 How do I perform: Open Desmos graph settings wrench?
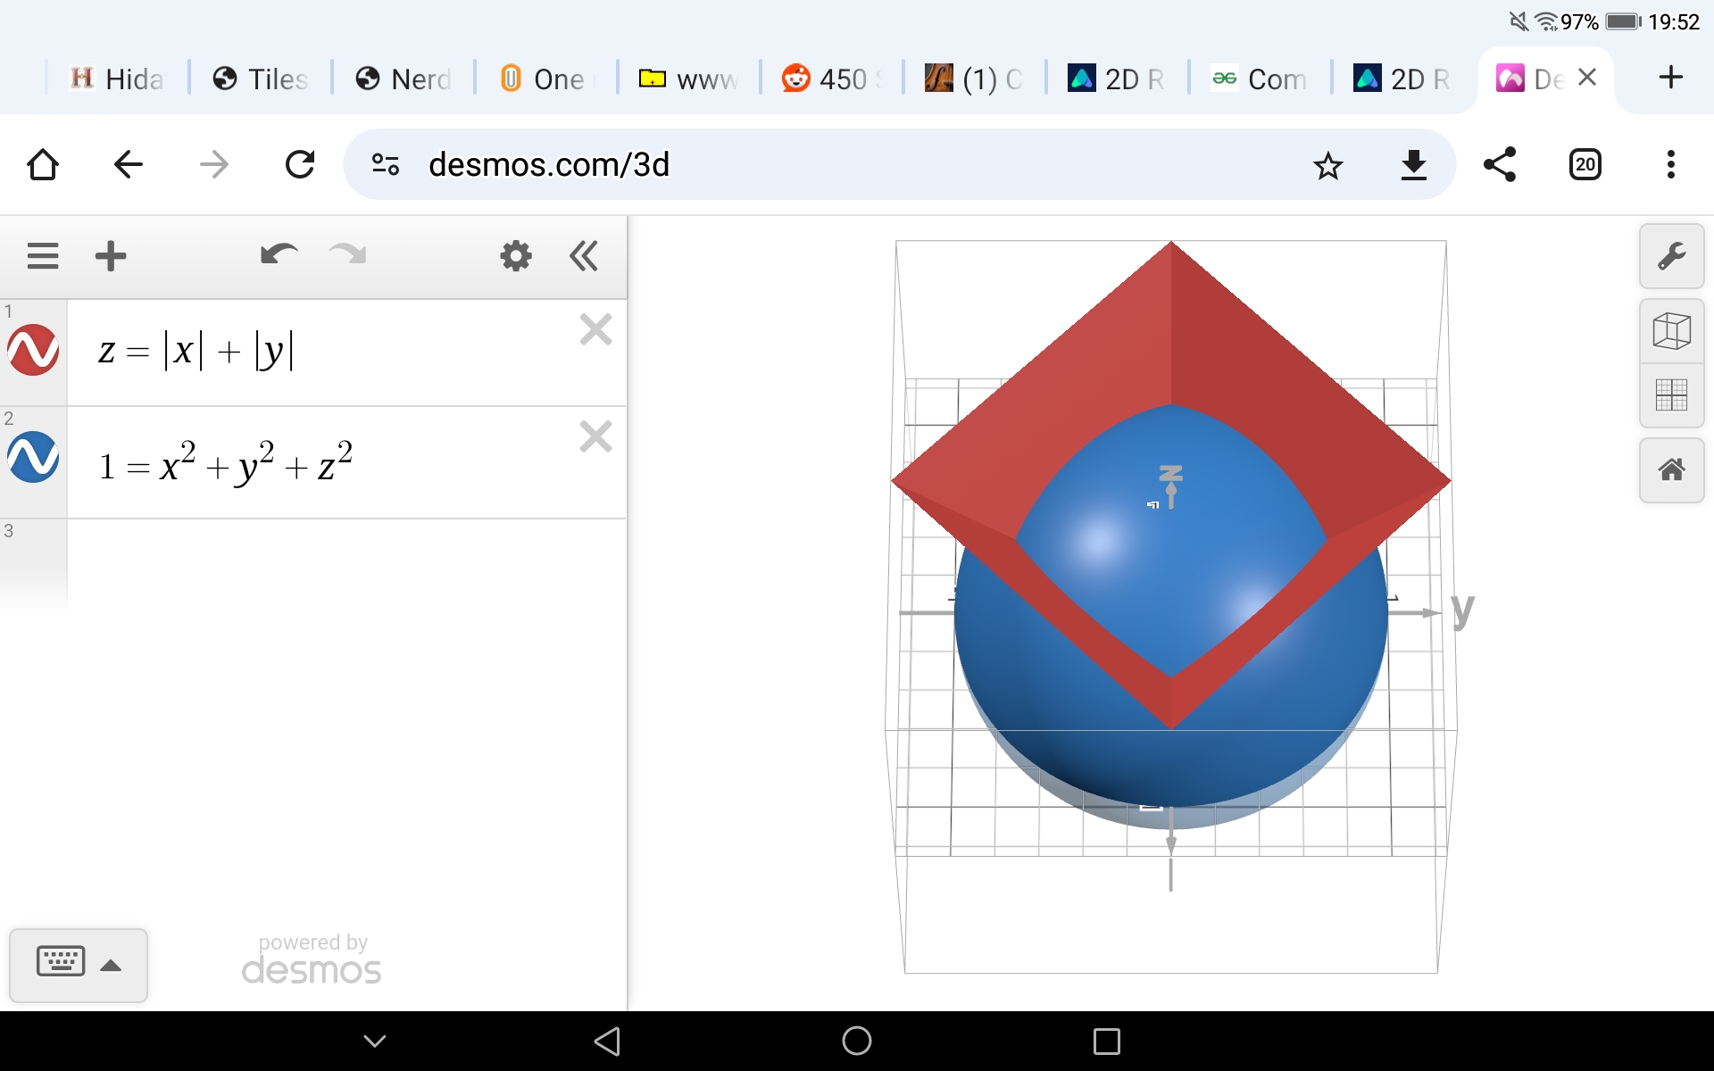point(1671,257)
